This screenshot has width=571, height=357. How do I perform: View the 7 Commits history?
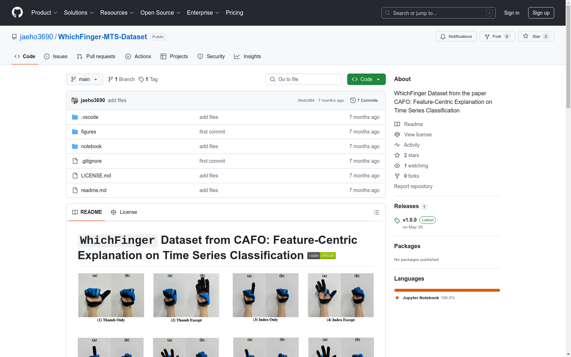[x=364, y=100]
